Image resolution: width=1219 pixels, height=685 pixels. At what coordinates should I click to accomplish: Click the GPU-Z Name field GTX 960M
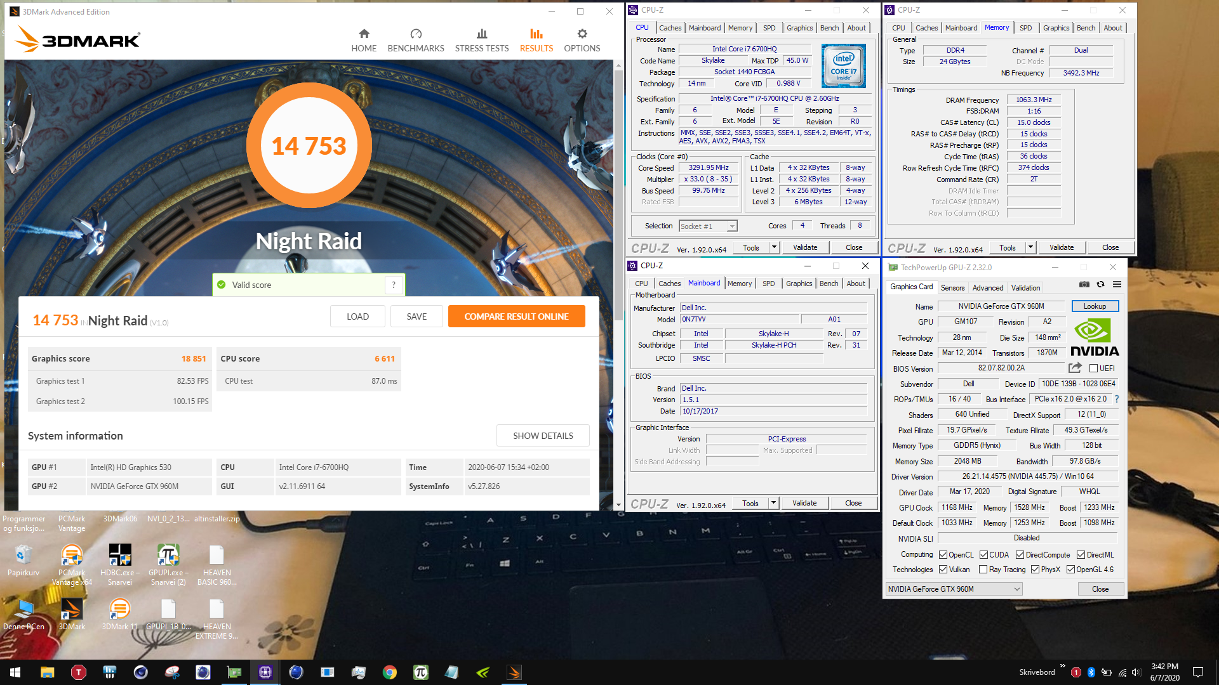[1001, 306]
